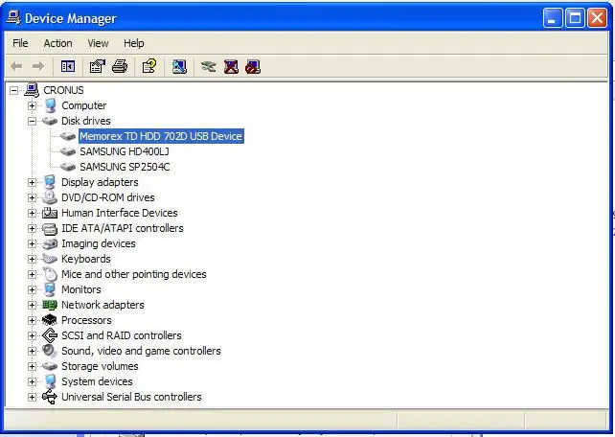Screen dimensions: 615x437
Task: Click the SAMSUNG SP2504C drive icon
Action: pos(68,167)
